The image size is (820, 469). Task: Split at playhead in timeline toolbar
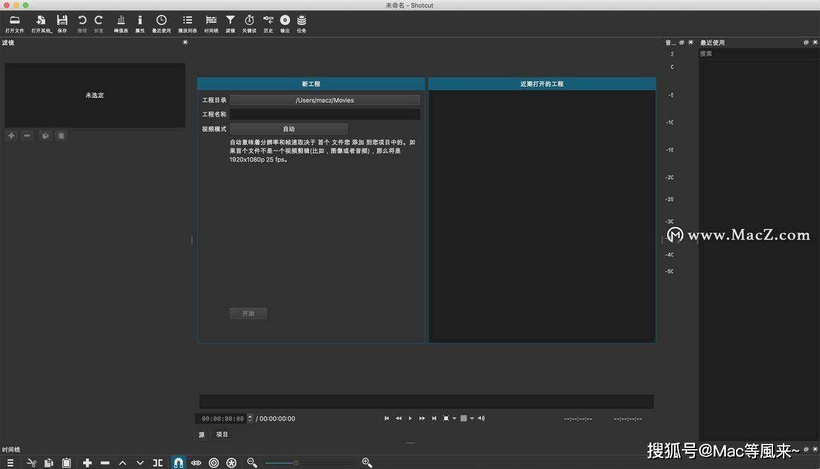click(x=157, y=463)
